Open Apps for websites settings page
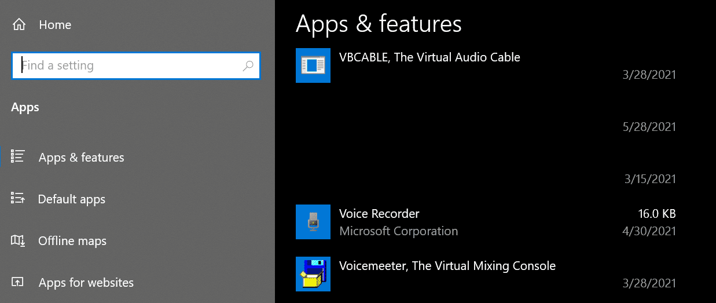Image resolution: width=716 pixels, height=303 pixels. click(86, 283)
